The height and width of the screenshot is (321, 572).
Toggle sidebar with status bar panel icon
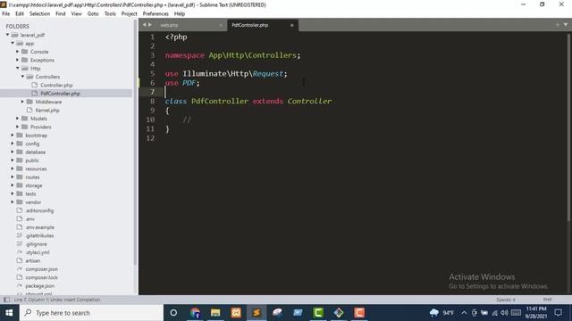tap(6, 300)
